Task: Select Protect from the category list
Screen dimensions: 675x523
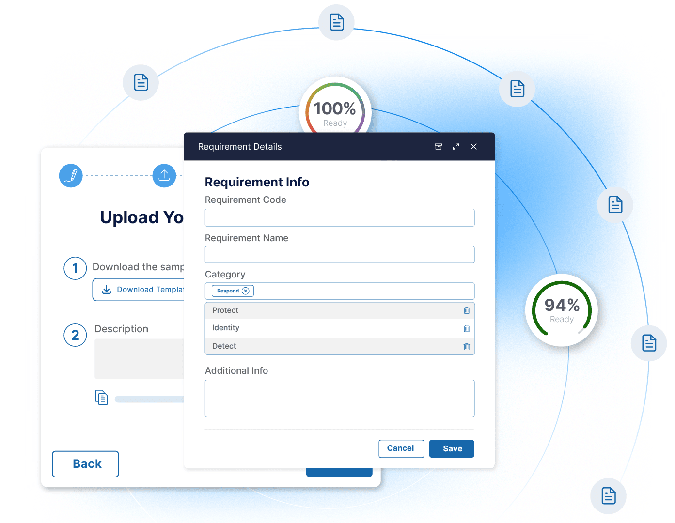Action: 225,310
